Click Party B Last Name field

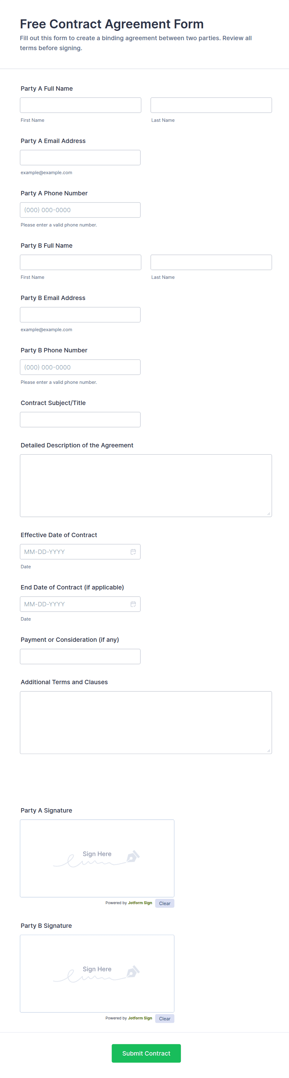point(211,262)
